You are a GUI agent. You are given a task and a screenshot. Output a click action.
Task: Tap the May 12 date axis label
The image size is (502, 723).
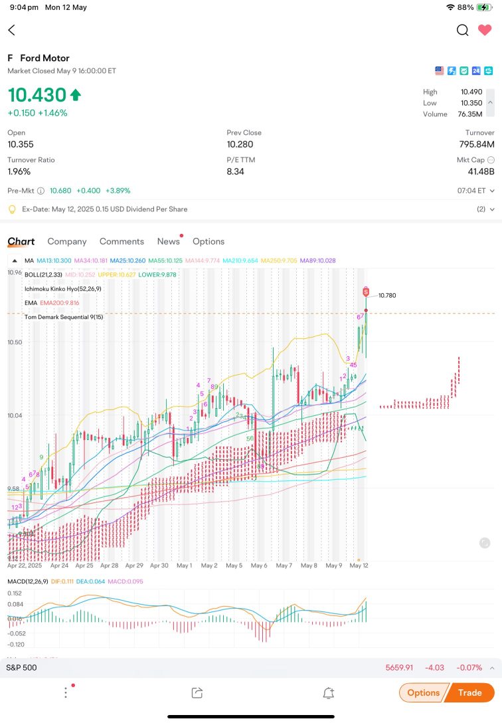359,566
